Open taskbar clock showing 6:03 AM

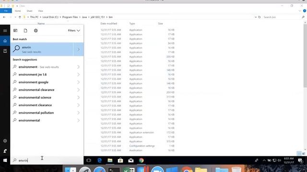[x=289, y=161]
